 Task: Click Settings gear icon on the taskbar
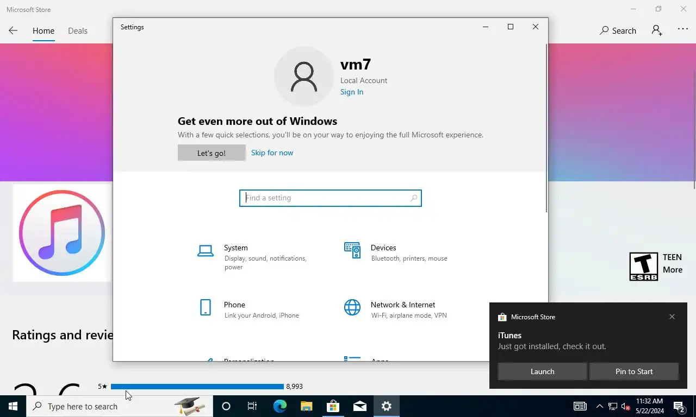tap(386, 406)
